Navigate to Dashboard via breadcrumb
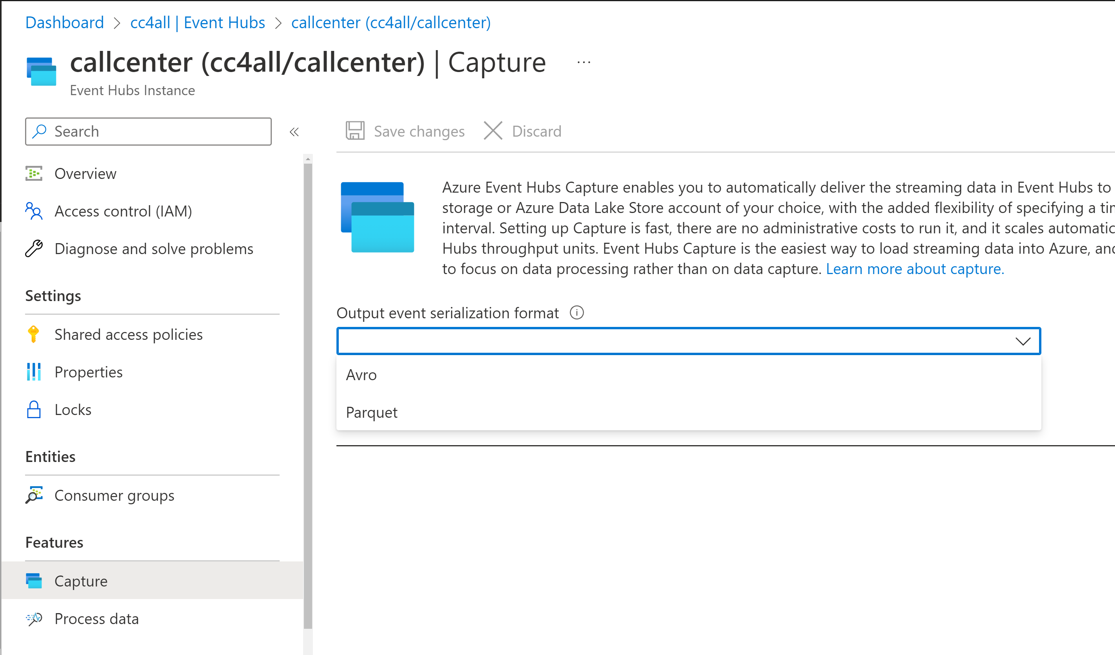This screenshot has height=655, width=1115. [65, 23]
